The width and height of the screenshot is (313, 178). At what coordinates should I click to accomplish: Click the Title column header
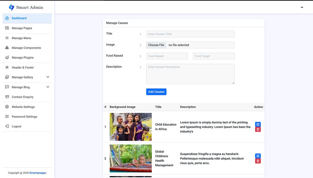pos(158,107)
